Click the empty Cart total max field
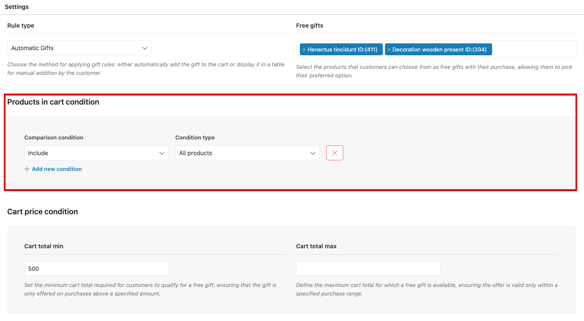 click(368, 269)
